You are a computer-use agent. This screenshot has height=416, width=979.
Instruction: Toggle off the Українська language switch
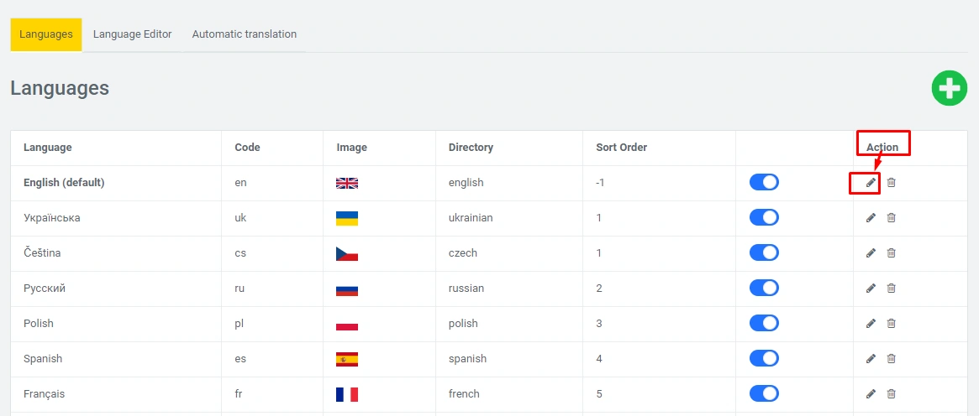(764, 218)
